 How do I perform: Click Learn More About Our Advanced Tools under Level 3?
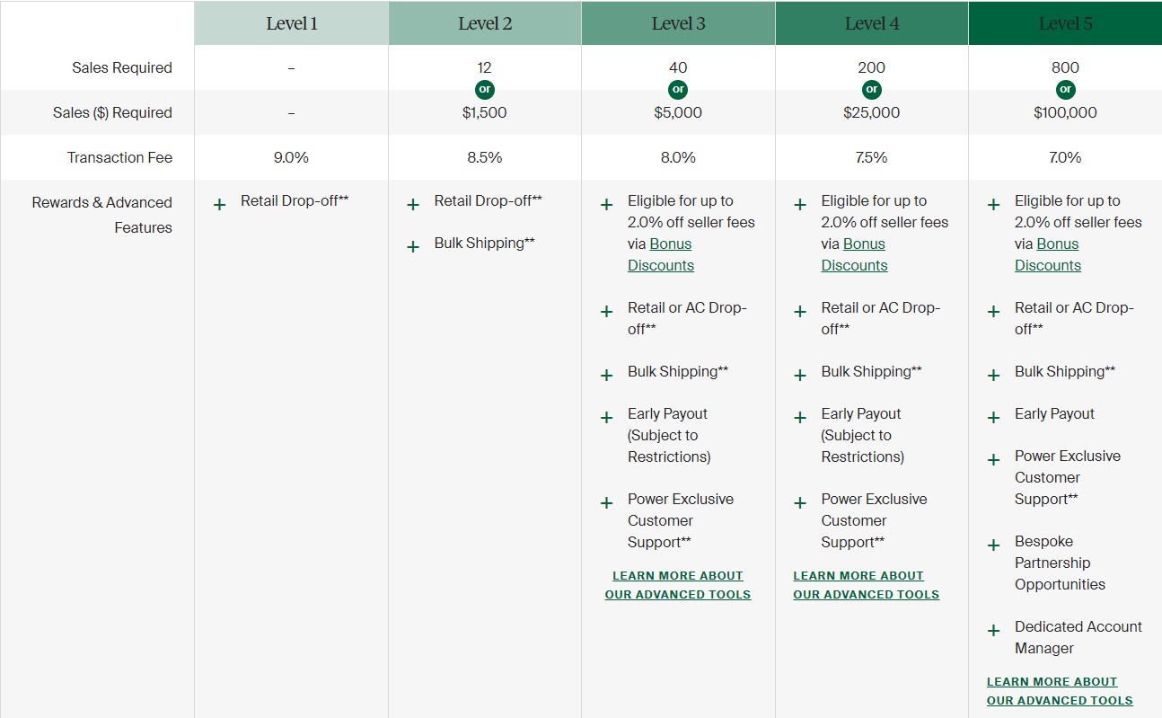[678, 585]
